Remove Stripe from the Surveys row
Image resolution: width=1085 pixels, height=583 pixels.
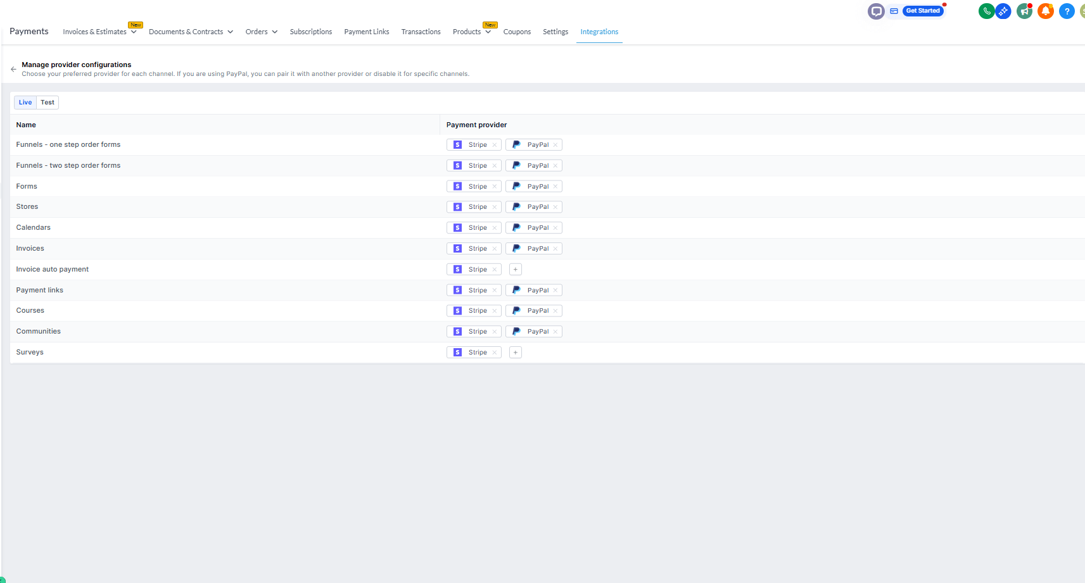coord(495,353)
